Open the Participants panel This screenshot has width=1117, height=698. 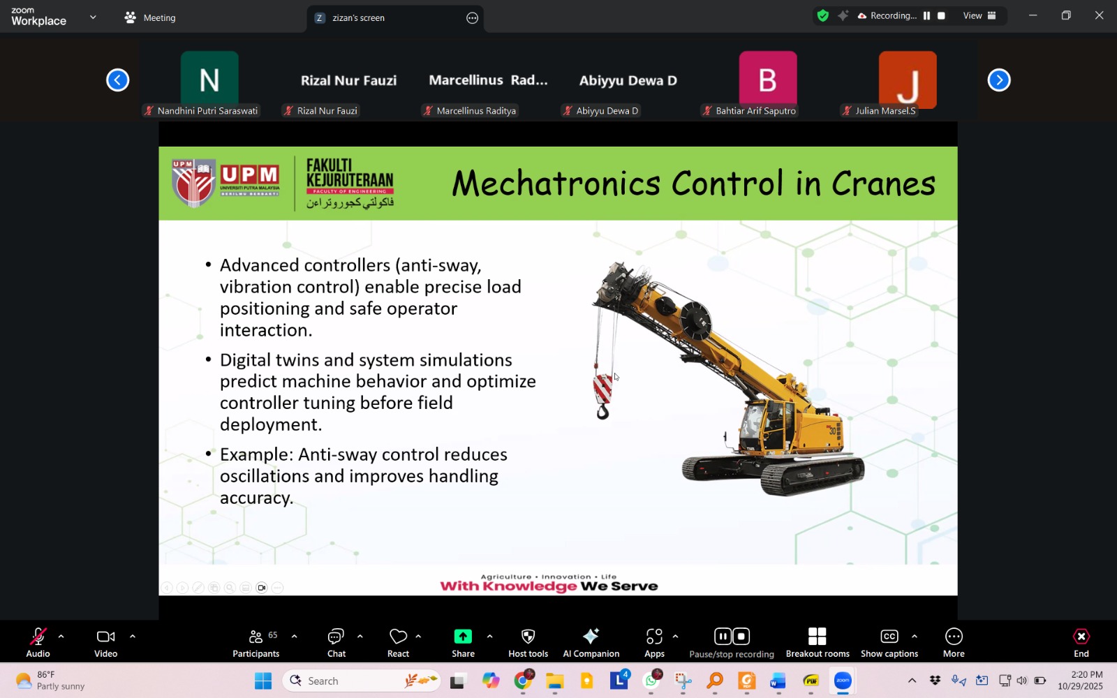pos(256,642)
